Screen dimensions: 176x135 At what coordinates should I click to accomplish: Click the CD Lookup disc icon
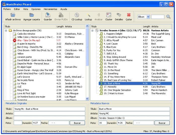[x=77, y=15]
